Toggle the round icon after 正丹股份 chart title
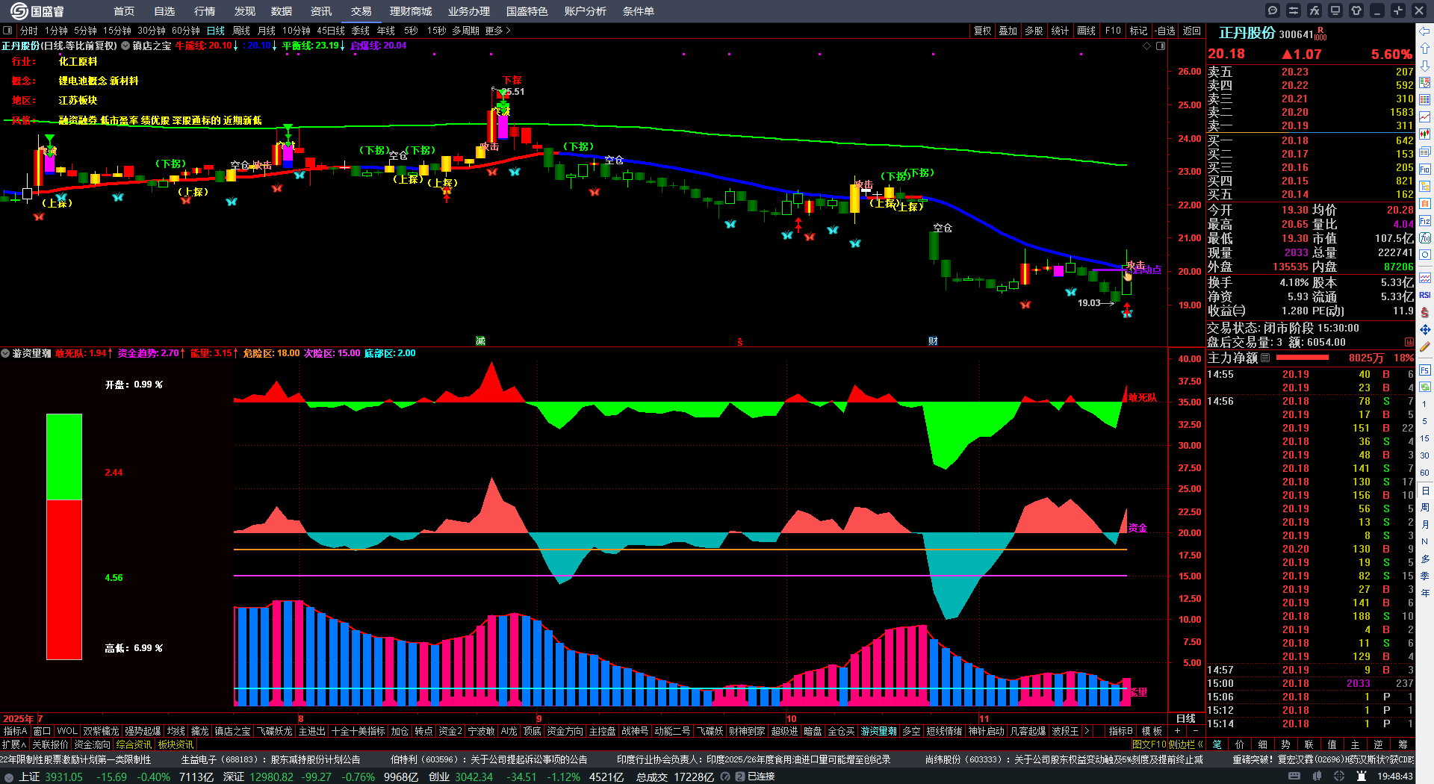 [125, 46]
